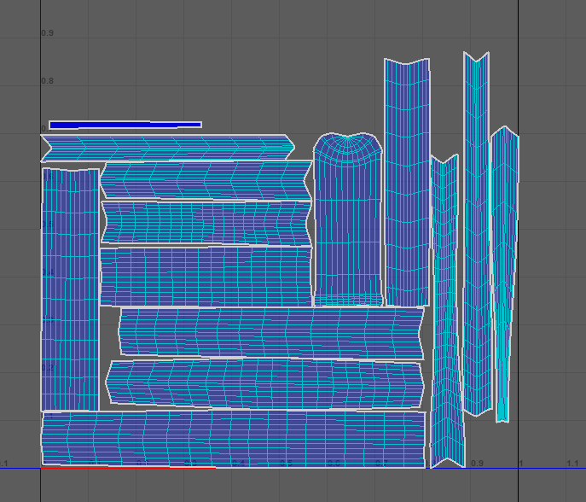Pick the tallest narrow UV shell with V-notched top
Image resolution: width=586 pixels, height=502 pixels.
(x=477, y=234)
